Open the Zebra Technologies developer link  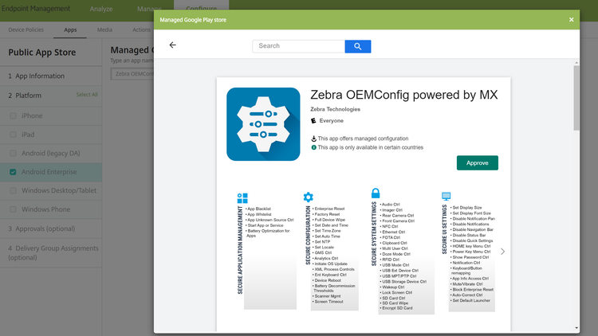click(335, 109)
